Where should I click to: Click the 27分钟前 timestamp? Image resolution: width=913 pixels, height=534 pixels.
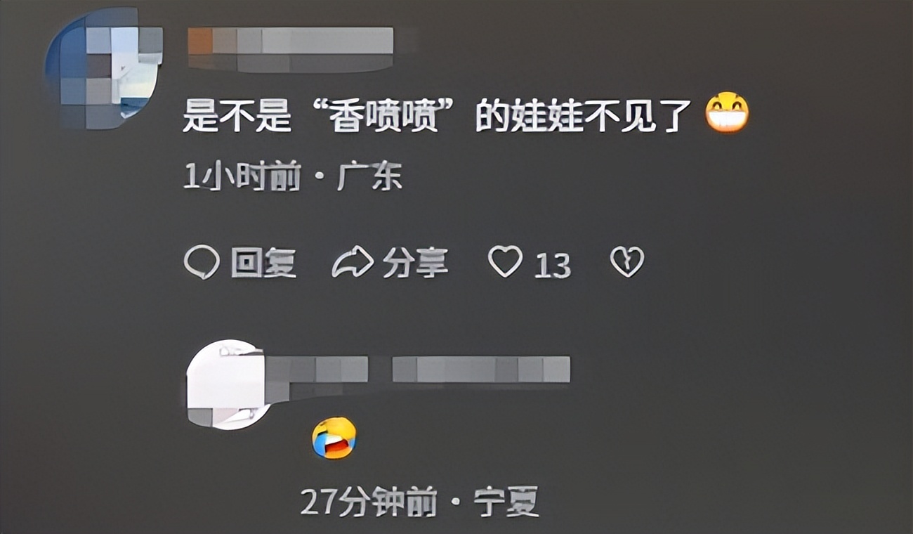coord(369,502)
